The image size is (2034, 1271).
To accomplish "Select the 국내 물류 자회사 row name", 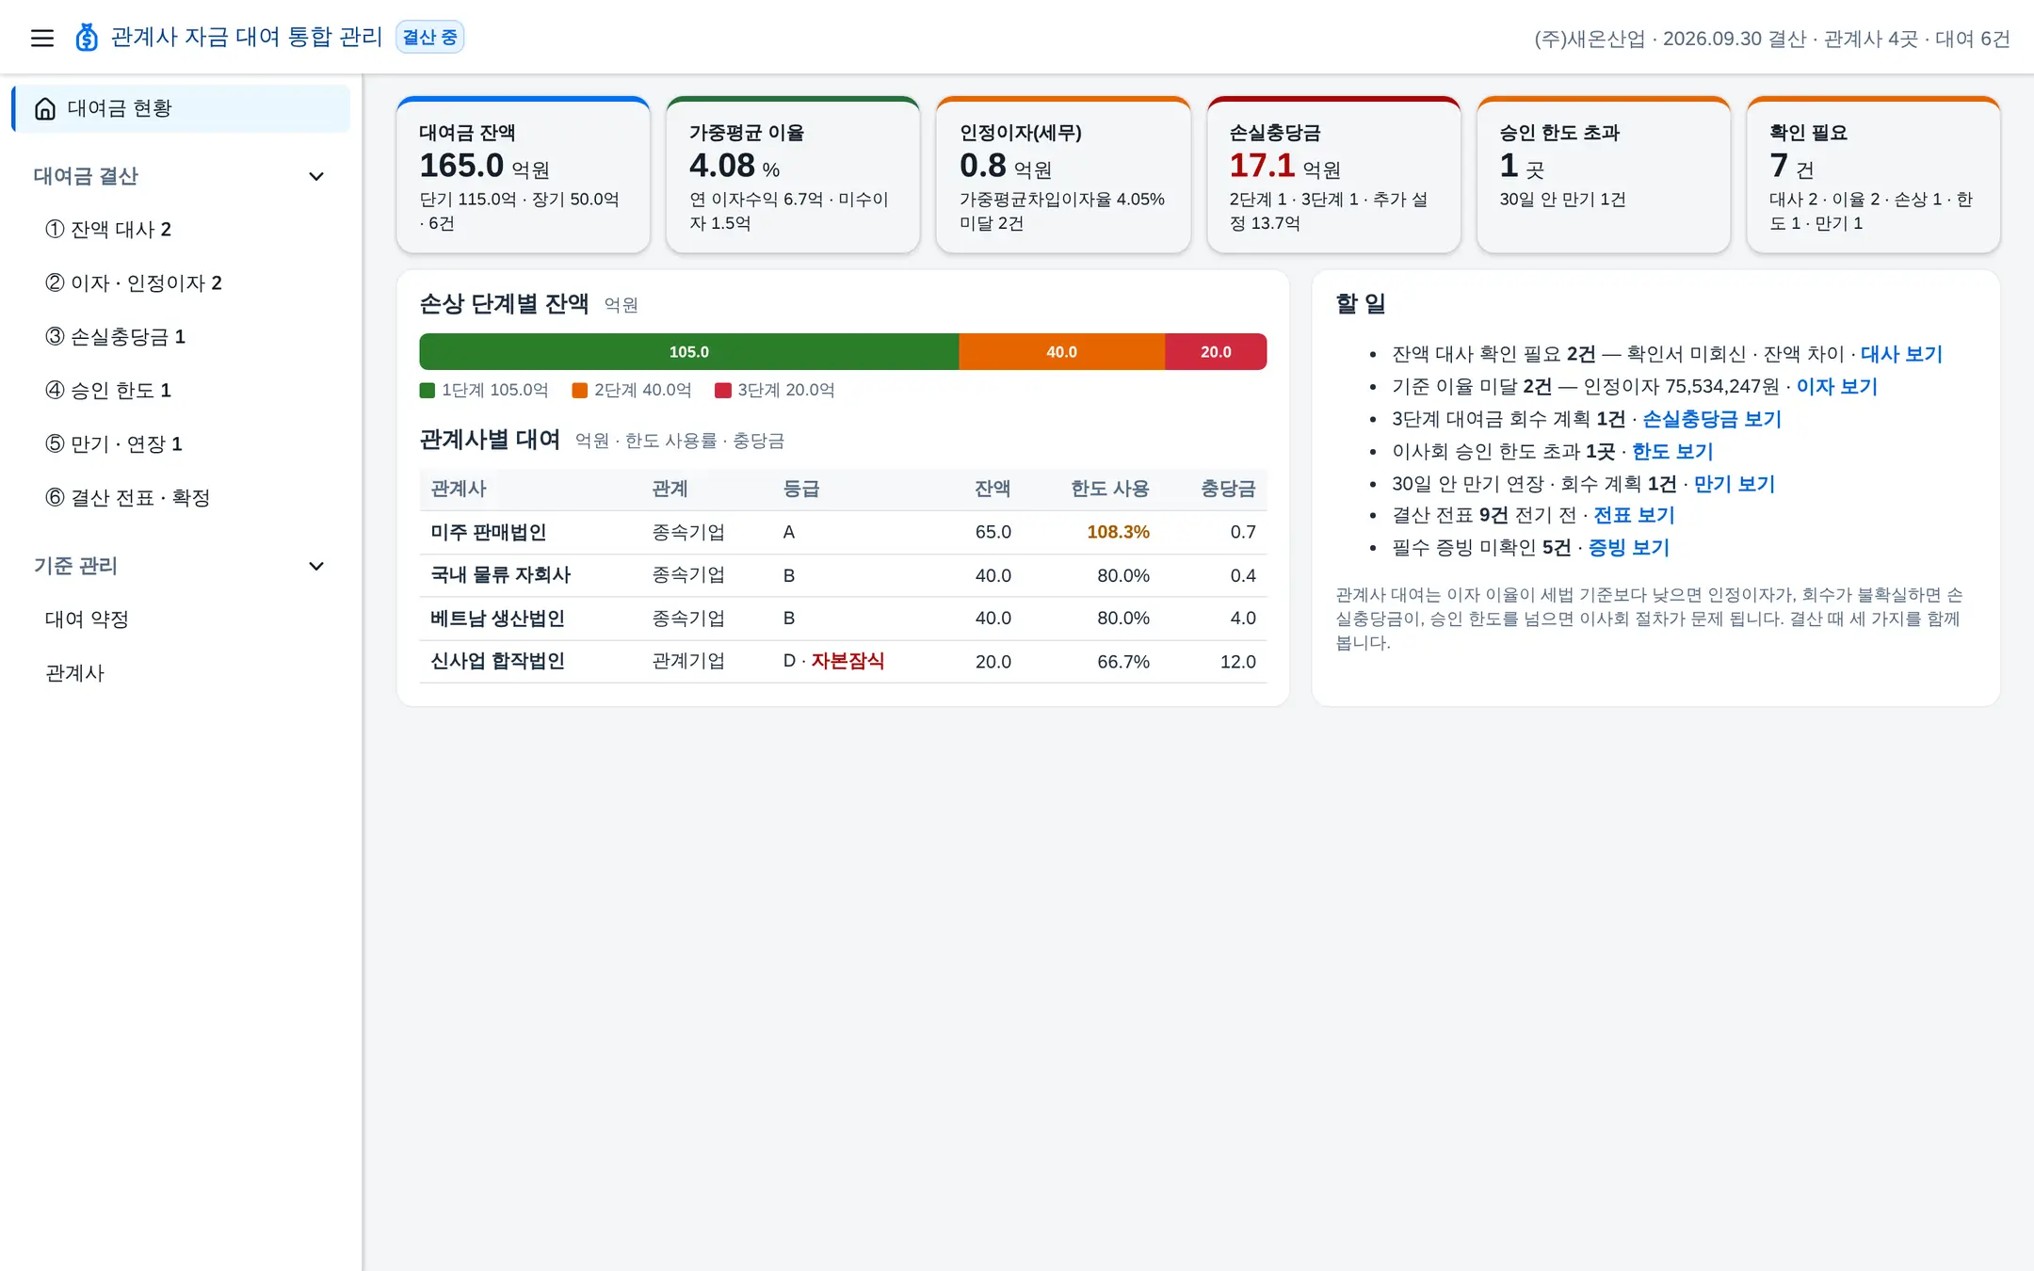I will tap(501, 575).
